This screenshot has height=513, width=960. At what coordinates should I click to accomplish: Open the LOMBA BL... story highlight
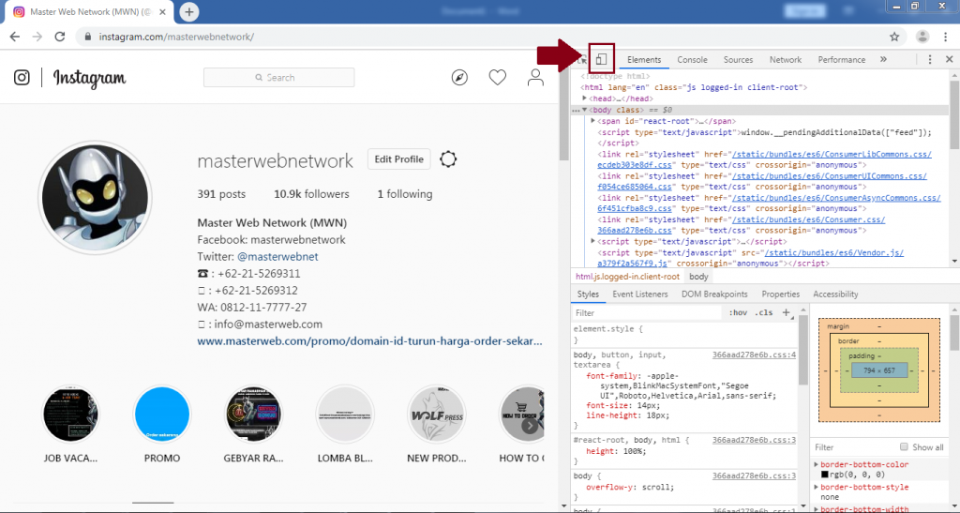345,414
